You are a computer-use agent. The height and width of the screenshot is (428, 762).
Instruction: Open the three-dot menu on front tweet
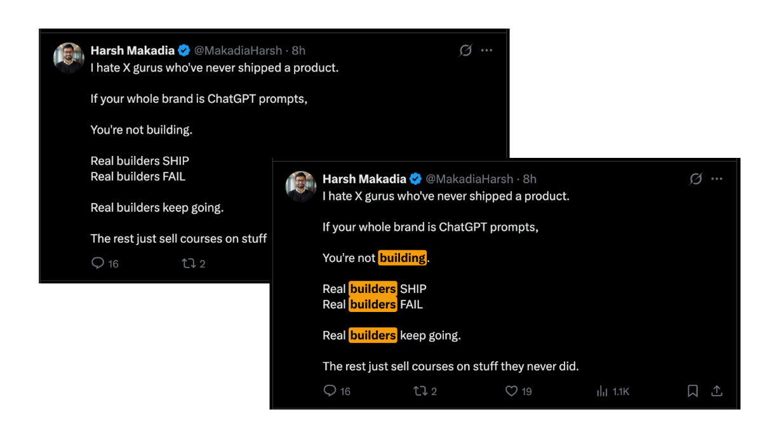[717, 179]
